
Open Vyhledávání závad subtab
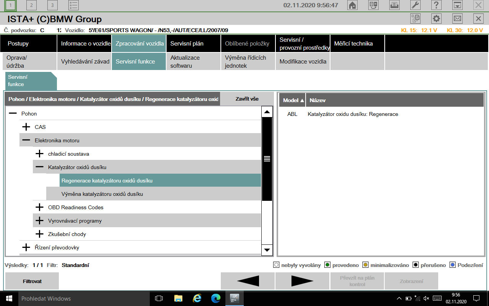84,62
